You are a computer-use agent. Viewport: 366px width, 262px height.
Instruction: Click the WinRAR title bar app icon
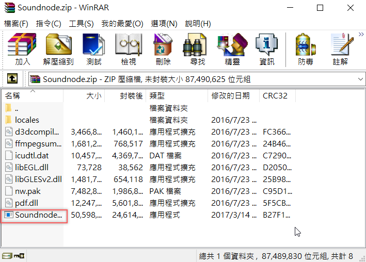(9, 7)
